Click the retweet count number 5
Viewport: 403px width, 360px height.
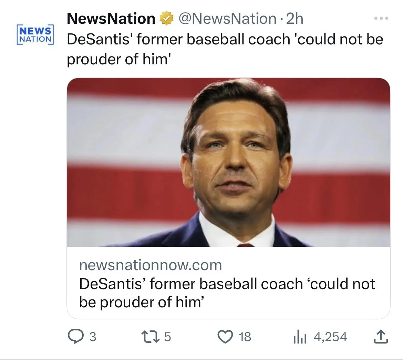pyautogui.click(x=167, y=337)
